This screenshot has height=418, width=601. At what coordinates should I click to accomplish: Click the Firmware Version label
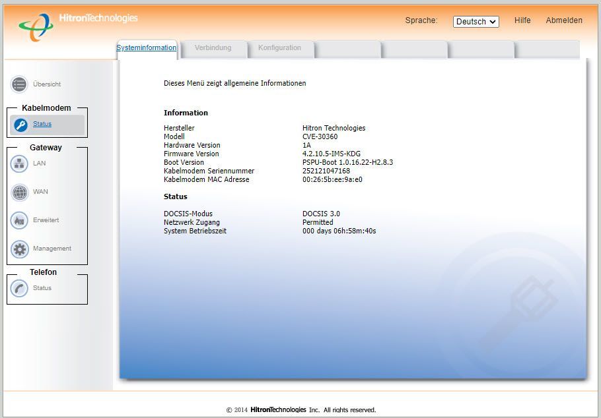click(192, 154)
